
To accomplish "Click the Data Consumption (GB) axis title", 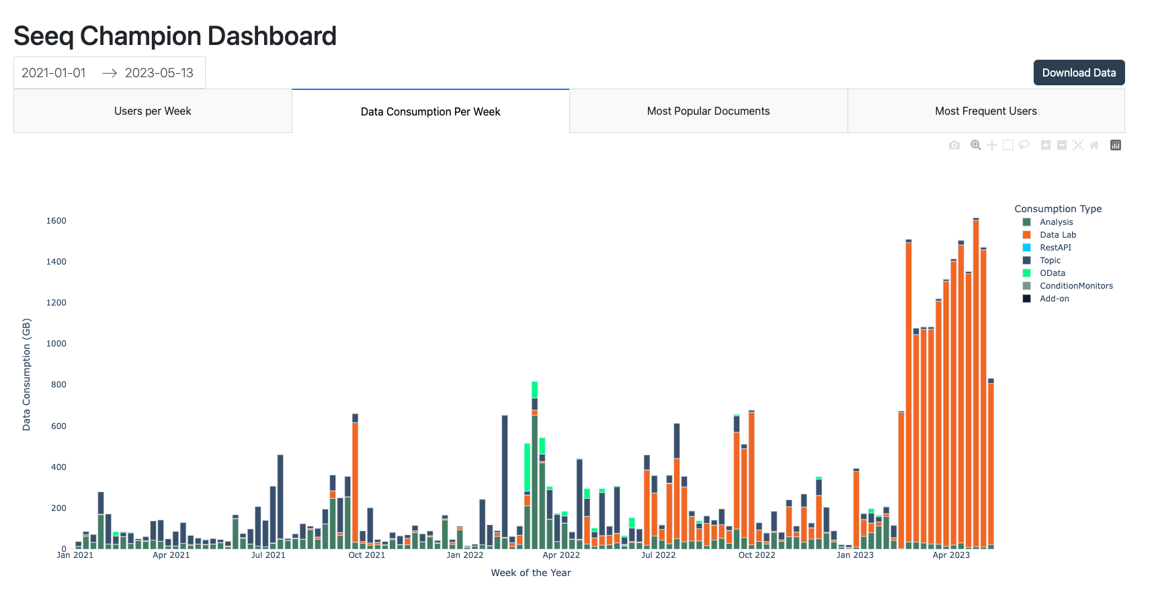I will (26, 375).
